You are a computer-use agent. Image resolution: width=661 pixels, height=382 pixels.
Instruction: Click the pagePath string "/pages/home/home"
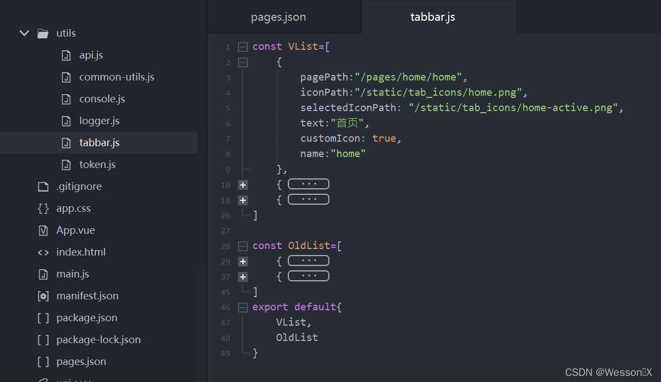[408, 77]
